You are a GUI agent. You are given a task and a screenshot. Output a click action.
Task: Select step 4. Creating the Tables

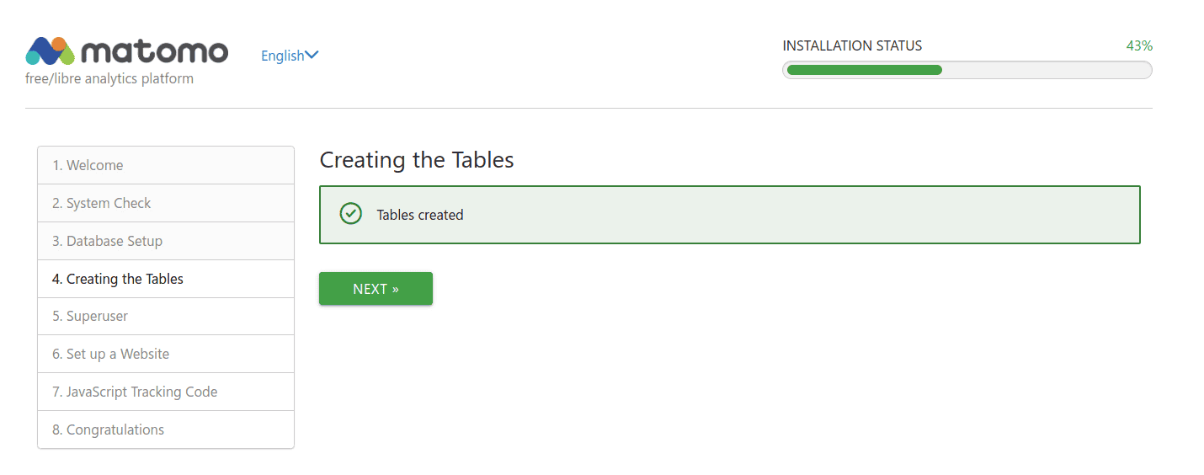tap(166, 279)
